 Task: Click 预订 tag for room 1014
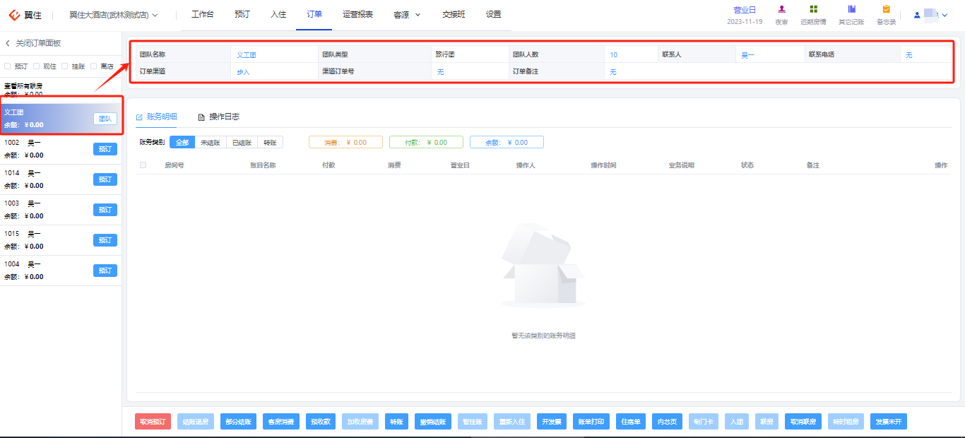(x=105, y=179)
